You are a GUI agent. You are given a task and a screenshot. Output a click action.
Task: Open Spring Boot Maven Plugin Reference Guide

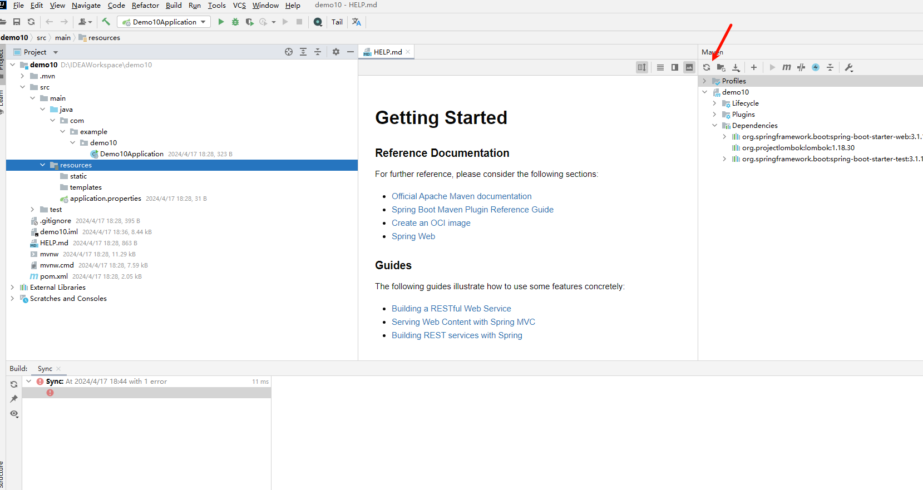(x=472, y=210)
